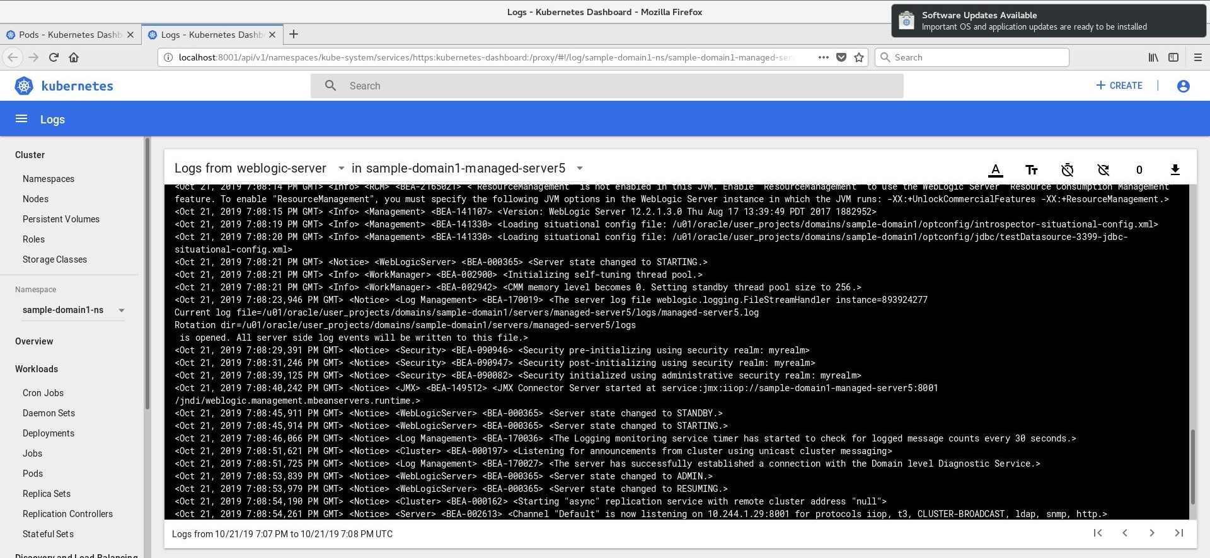Show site information for localhost
Image resolution: width=1210 pixels, height=558 pixels.
(168, 57)
